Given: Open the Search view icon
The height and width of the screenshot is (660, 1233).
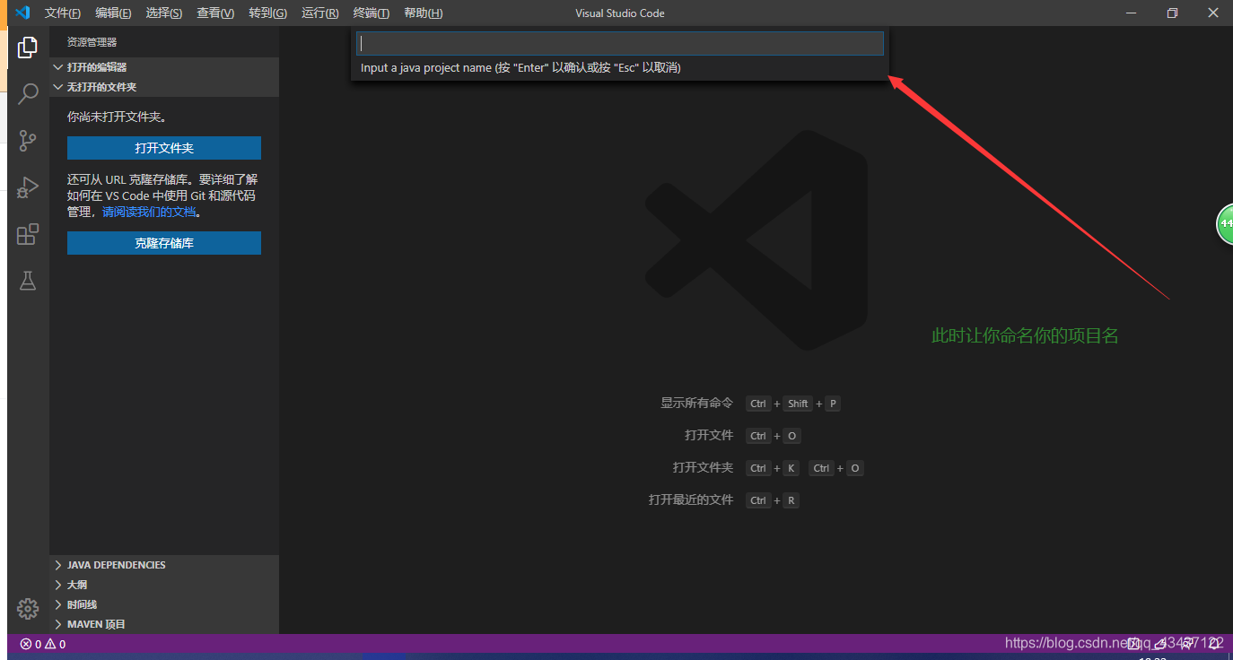Looking at the screenshot, I should coord(28,93).
